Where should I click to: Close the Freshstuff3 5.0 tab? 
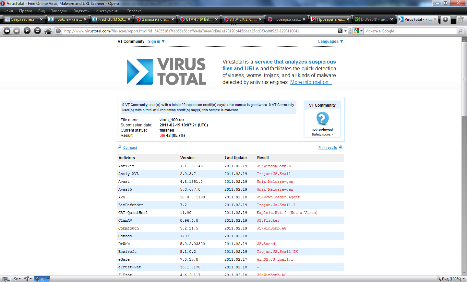(129, 19)
